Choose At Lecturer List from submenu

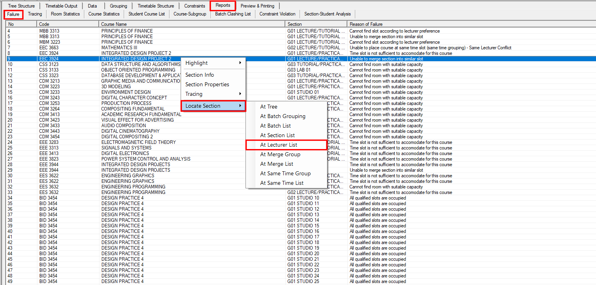[x=286, y=145]
